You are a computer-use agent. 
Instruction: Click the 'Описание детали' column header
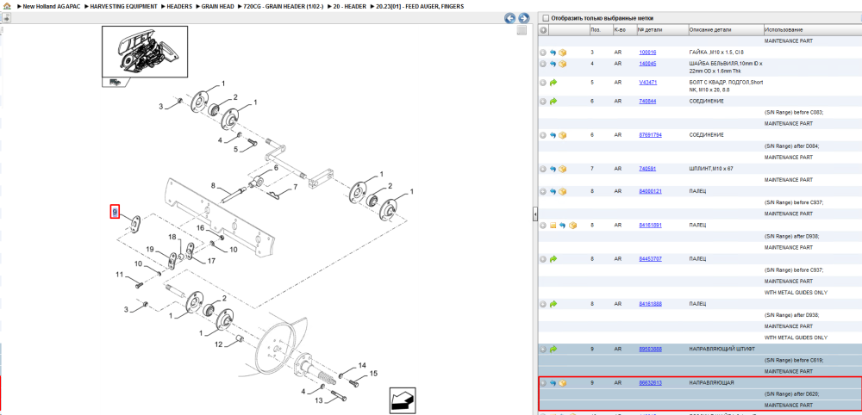point(709,30)
